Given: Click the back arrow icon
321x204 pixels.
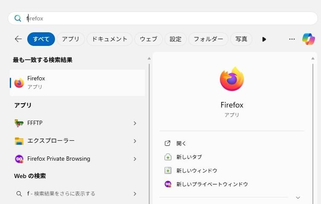Looking at the screenshot, I should [18, 39].
